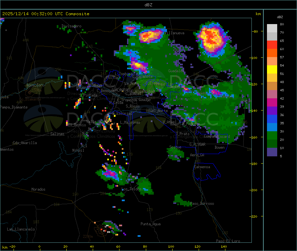Click the Paso_El_Loro map label
This screenshot has height=251, width=297.
tap(228, 241)
